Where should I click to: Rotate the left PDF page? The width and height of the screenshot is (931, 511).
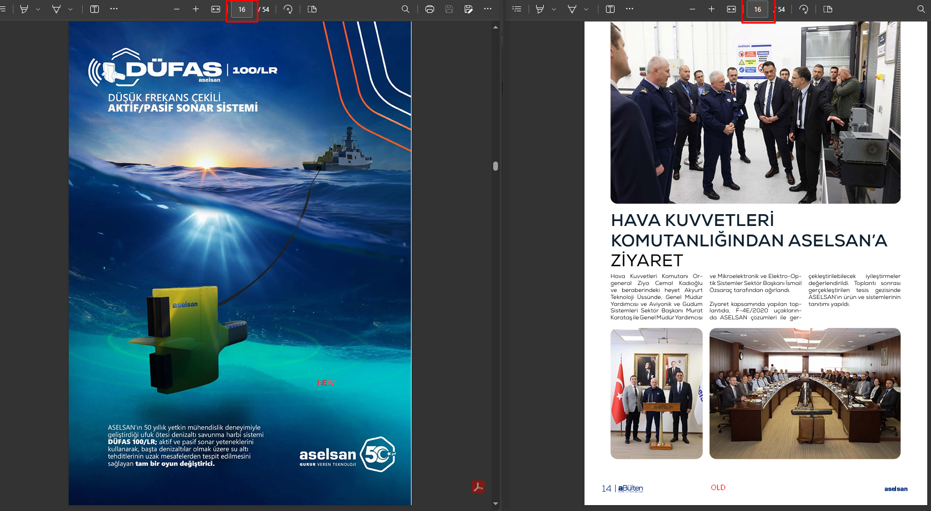[288, 9]
